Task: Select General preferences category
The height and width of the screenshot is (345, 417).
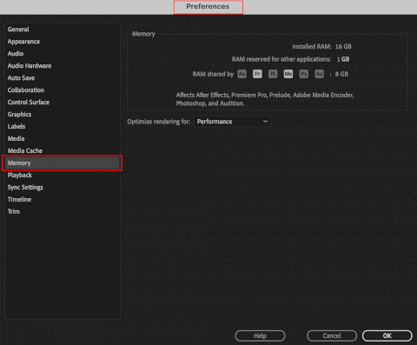Action: (18, 30)
